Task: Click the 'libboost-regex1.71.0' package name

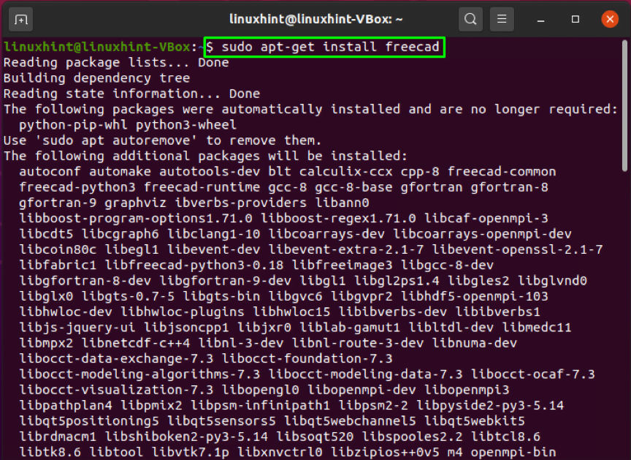Action: (x=338, y=219)
